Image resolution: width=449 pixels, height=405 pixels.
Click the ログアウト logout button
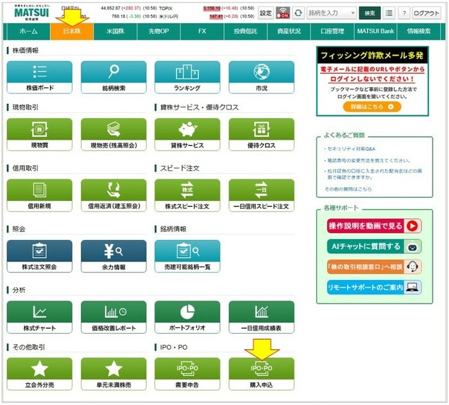427,13
